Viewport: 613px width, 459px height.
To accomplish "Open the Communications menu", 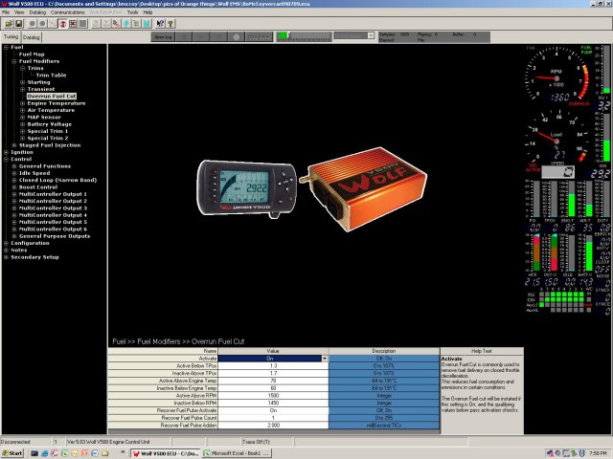I will click(x=67, y=12).
